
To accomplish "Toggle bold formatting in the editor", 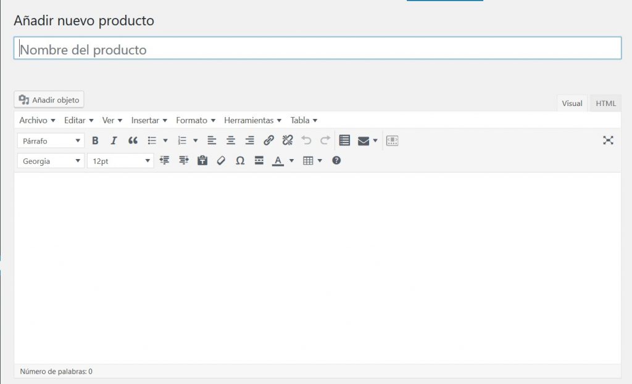I will 95,141.
